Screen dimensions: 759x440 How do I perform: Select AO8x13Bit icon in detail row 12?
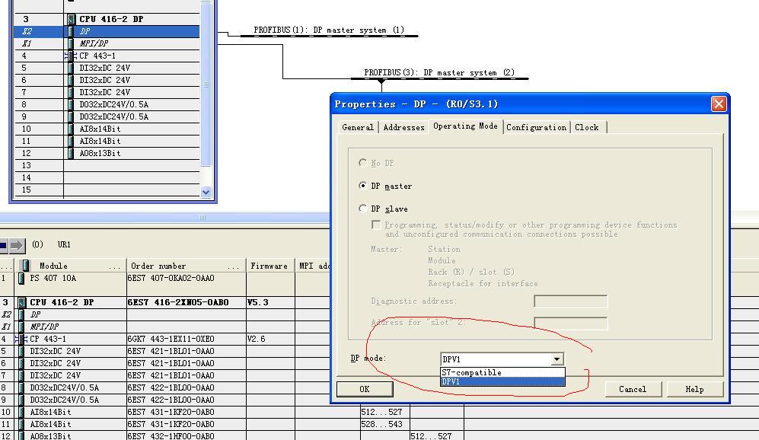pos(21,435)
